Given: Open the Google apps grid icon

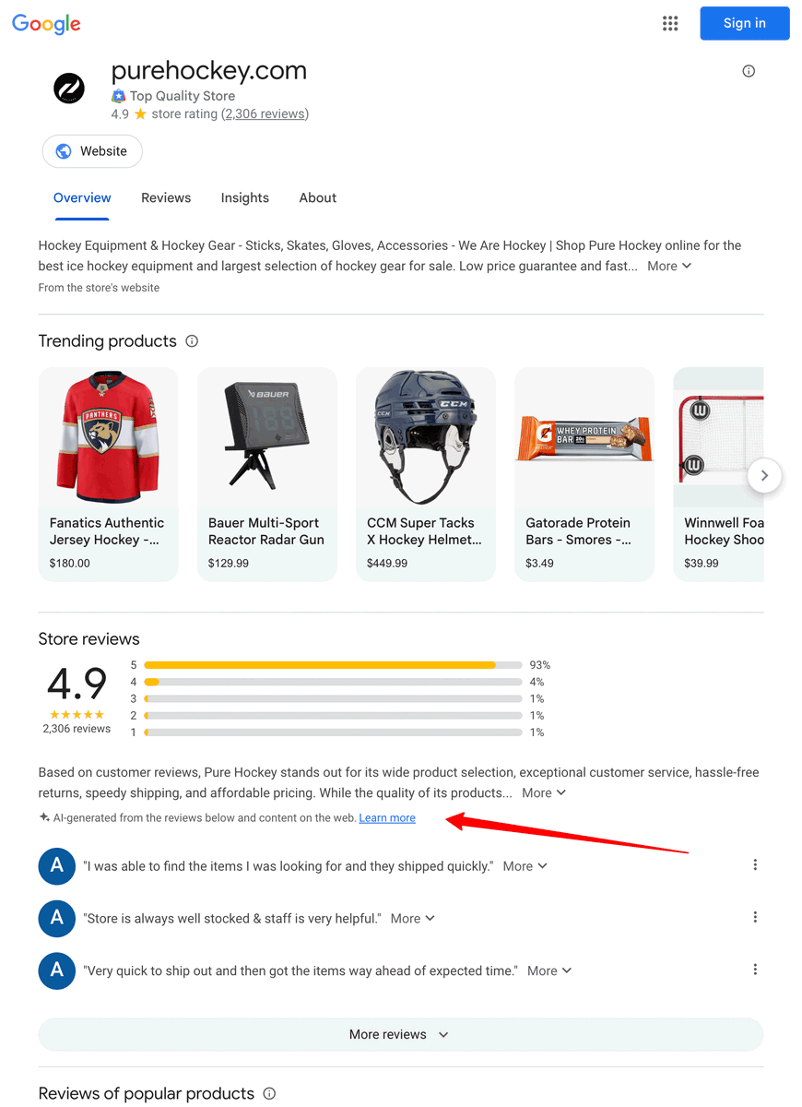Looking at the screenshot, I should click(670, 24).
